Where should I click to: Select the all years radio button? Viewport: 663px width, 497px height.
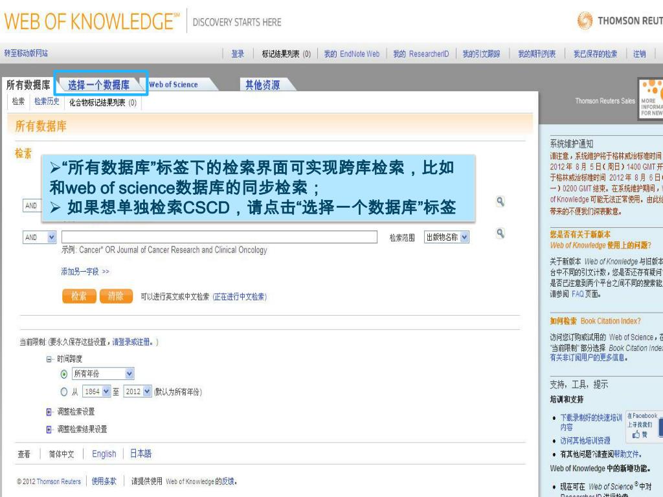(64, 374)
